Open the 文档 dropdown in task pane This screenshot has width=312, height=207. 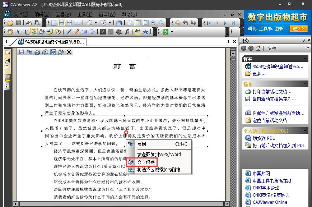point(308,48)
